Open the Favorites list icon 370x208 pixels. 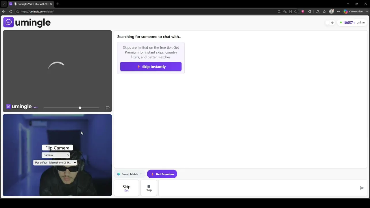tap(325, 12)
